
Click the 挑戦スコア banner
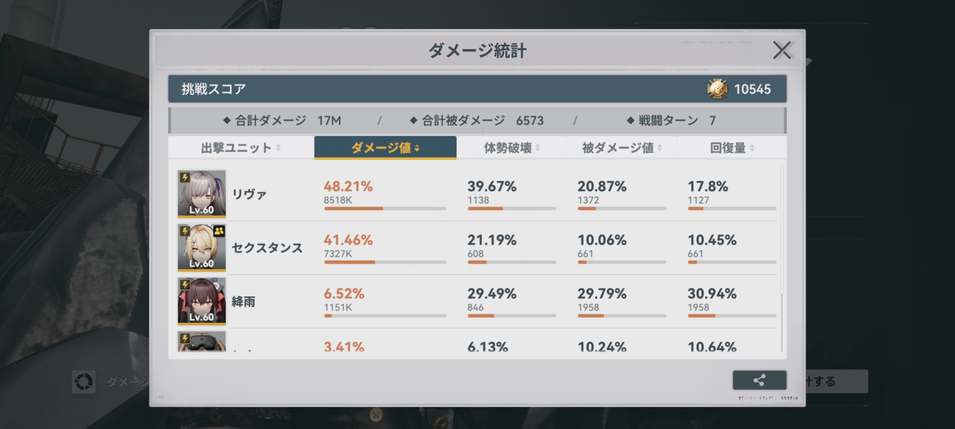pyautogui.click(x=477, y=89)
